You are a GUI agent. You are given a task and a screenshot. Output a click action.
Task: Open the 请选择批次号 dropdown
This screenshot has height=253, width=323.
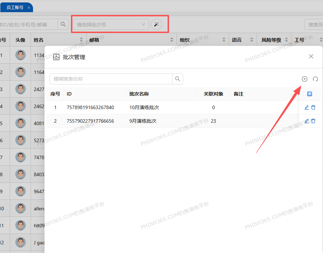[111, 24]
